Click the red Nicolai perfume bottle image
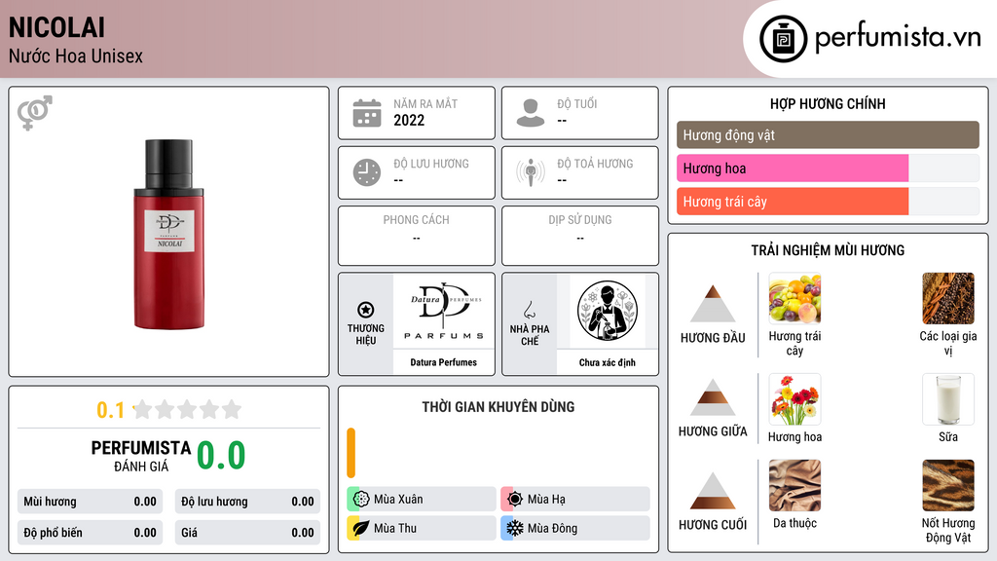 tap(168, 234)
